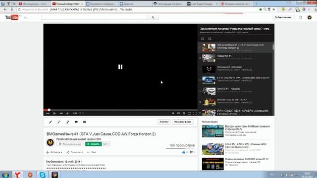
Task: Open the subtitles editor with the CC icon
Action: point(85,122)
